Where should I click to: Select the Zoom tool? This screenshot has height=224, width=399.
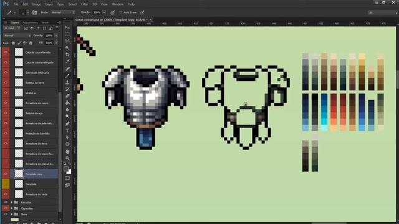[67, 158]
